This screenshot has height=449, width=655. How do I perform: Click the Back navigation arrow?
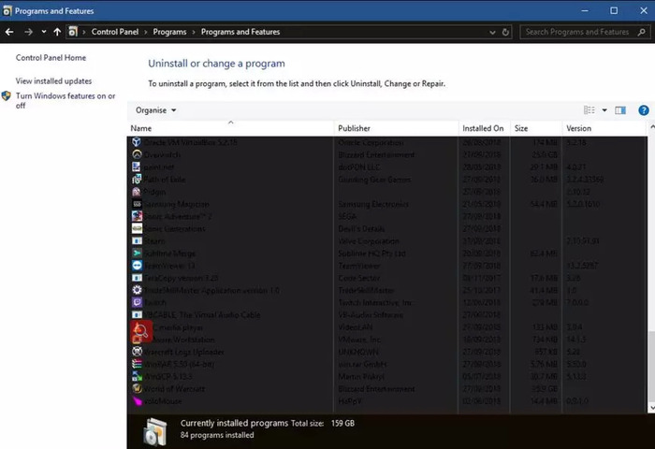click(x=9, y=32)
